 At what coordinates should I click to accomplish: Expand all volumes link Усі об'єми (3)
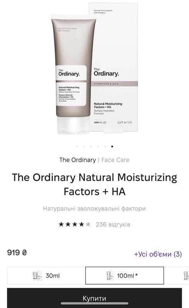point(158,254)
